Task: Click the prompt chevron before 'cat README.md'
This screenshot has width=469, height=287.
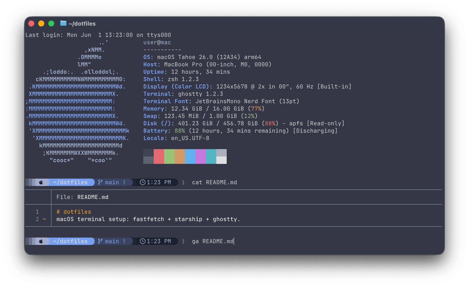Action: pyautogui.click(x=183, y=182)
